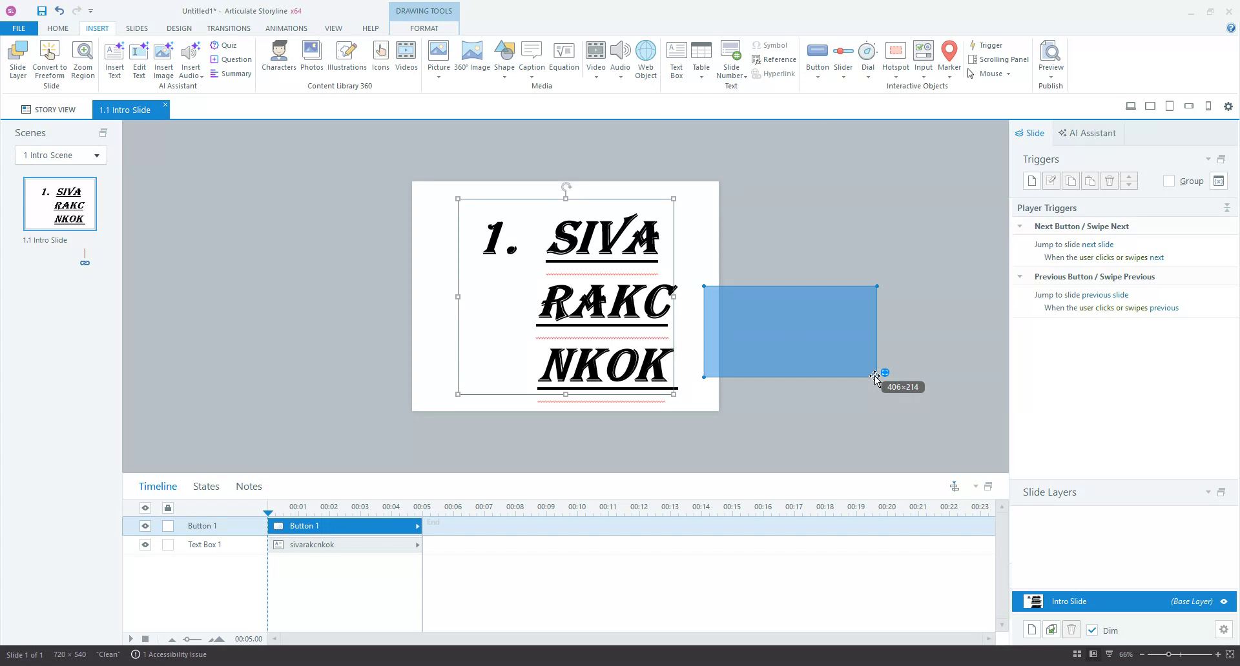
Task: Toggle visibility of Text Box 1 layer
Action: [145, 545]
